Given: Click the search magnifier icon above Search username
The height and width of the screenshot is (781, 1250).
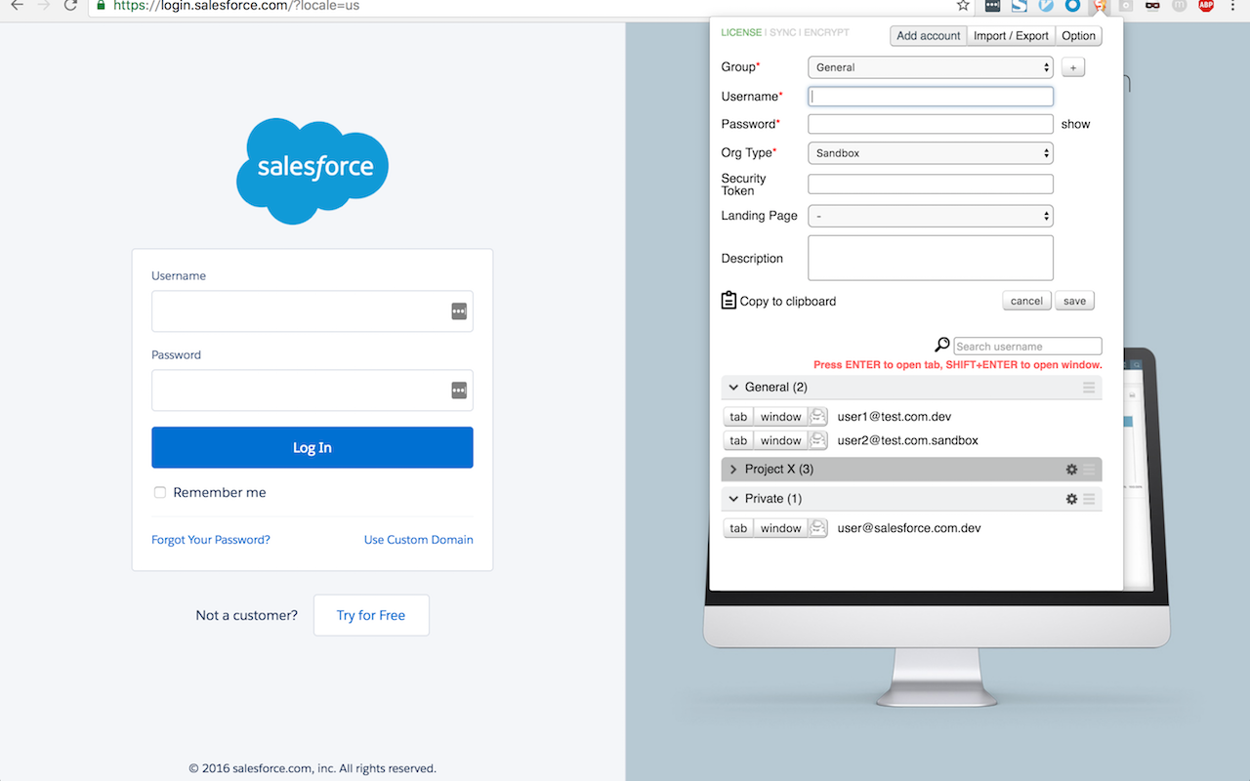Looking at the screenshot, I should coord(941,344).
